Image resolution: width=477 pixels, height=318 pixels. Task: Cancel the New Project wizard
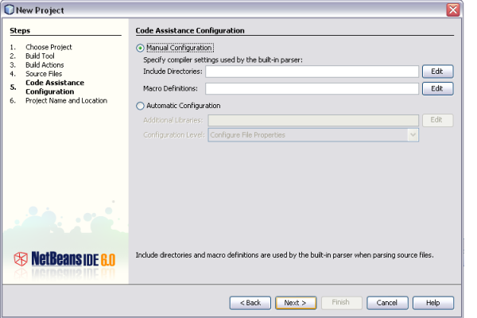click(x=387, y=303)
